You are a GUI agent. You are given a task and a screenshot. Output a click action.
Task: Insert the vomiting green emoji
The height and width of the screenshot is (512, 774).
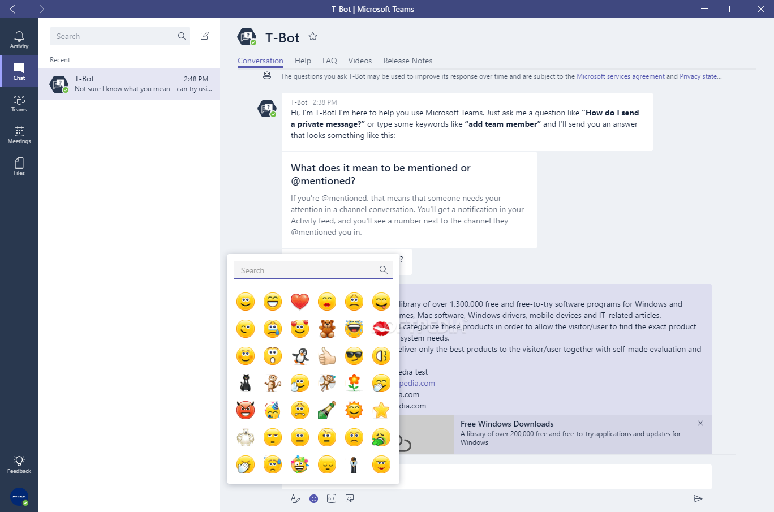(381, 437)
